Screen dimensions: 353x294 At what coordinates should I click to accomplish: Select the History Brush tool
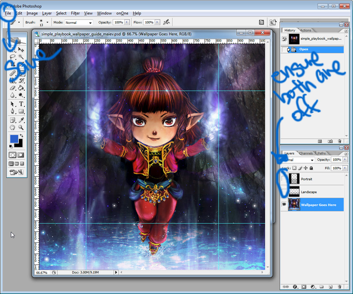point(21,80)
